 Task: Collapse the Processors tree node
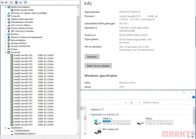coord(5,52)
